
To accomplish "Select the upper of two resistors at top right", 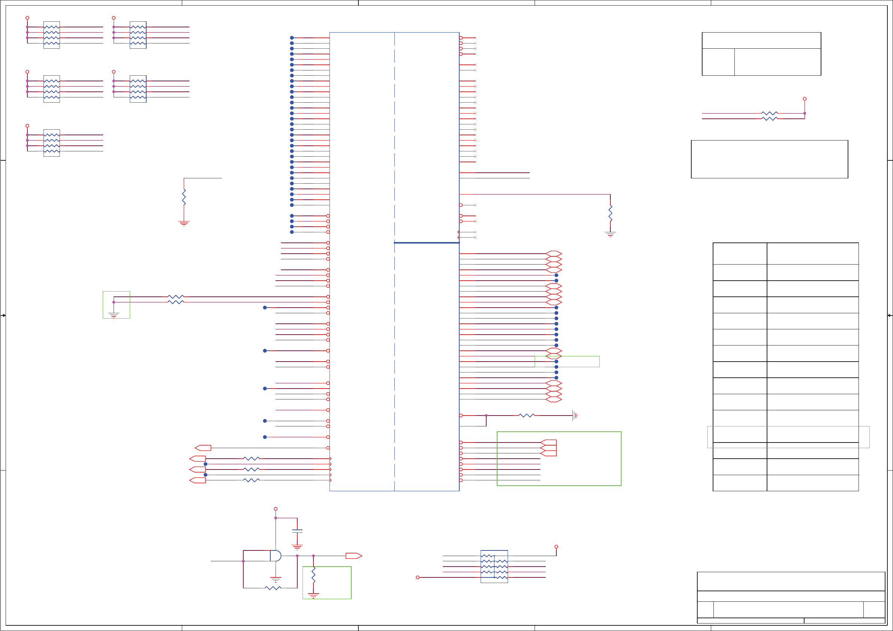I will [x=769, y=113].
